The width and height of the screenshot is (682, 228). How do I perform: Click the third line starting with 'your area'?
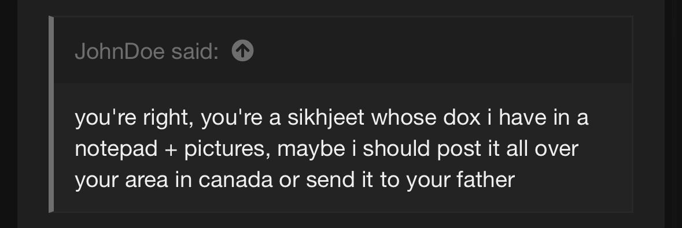[295, 180]
